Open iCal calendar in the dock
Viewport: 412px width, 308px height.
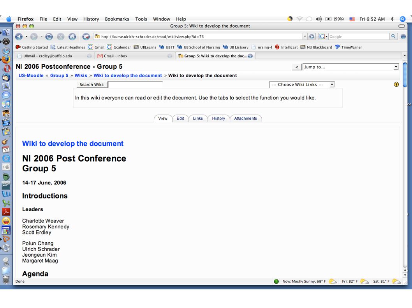(6, 150)
